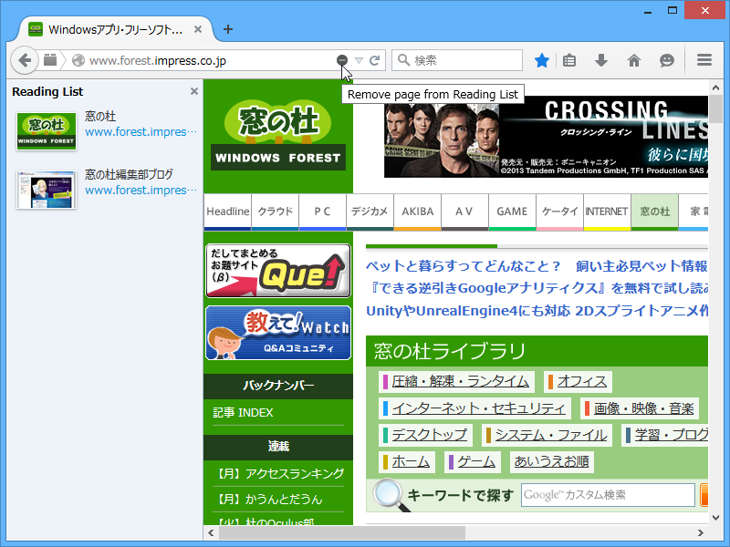Open a new browser tab with plus button
The height and width of the screenshot is (547, 730).
click(x=227, y=28)
